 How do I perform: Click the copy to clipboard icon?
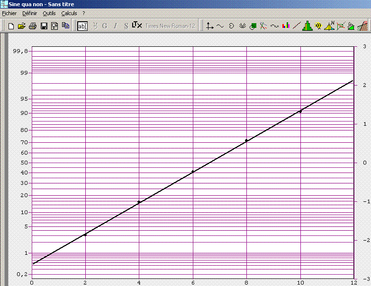66,26
